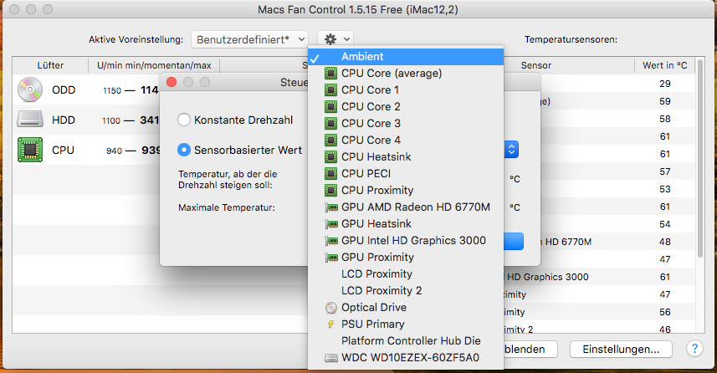Screen dimensions: 717x373
Task: Open the Einstellungen... settings button
Action: (621, 350)
